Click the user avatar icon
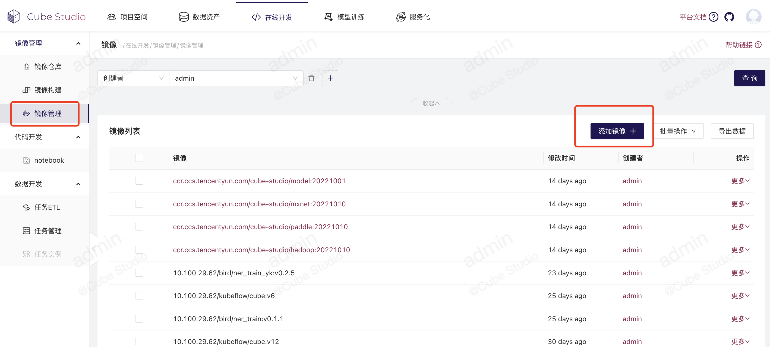The width and height of the screenshot is (770, 347). point(753,17)
